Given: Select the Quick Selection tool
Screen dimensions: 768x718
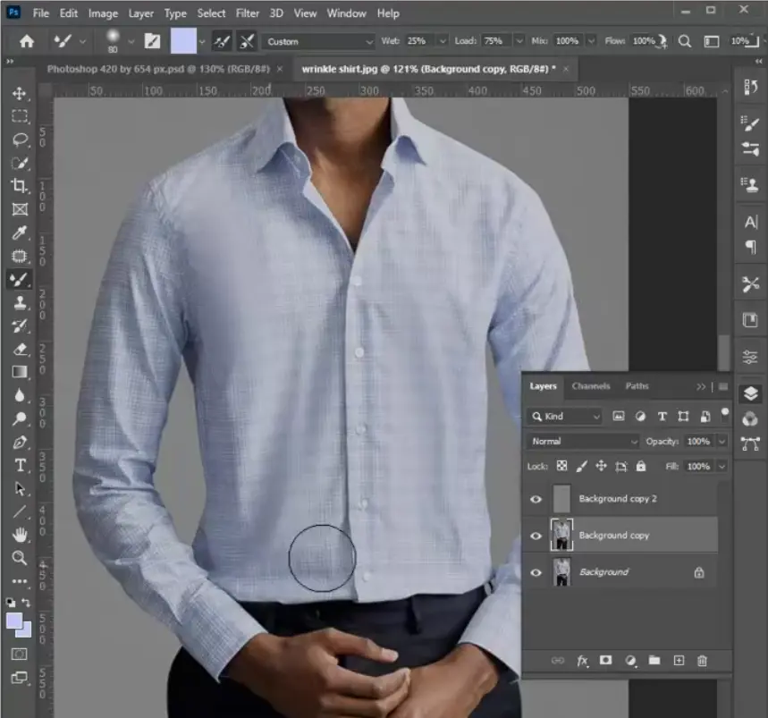Looking at the screenshot, I should coord(20,163).
